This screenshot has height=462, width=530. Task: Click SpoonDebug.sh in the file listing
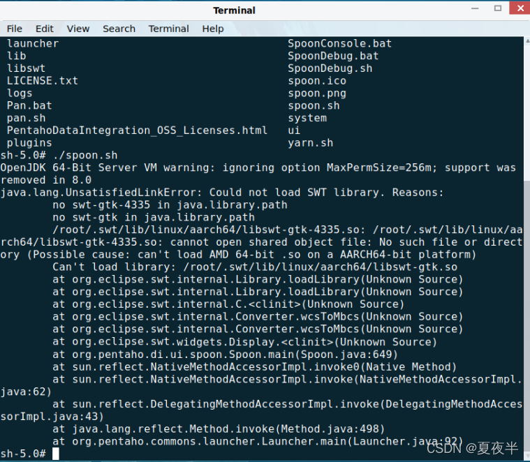[330, 68]
